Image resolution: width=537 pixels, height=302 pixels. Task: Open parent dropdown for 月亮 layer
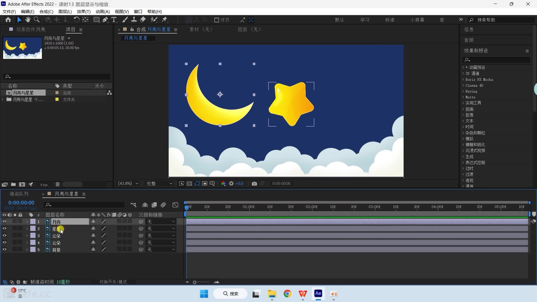tap(161, 221)
